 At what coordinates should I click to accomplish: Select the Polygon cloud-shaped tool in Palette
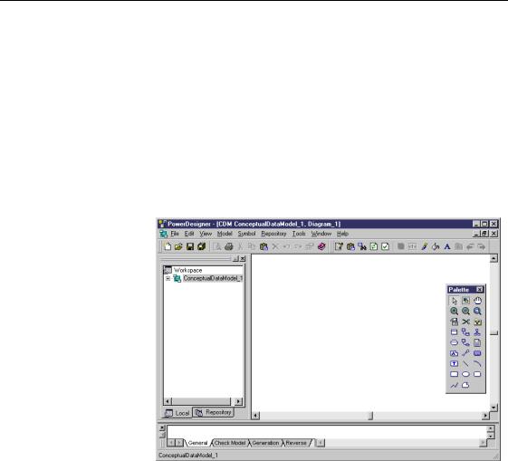(x=465, y=385)
